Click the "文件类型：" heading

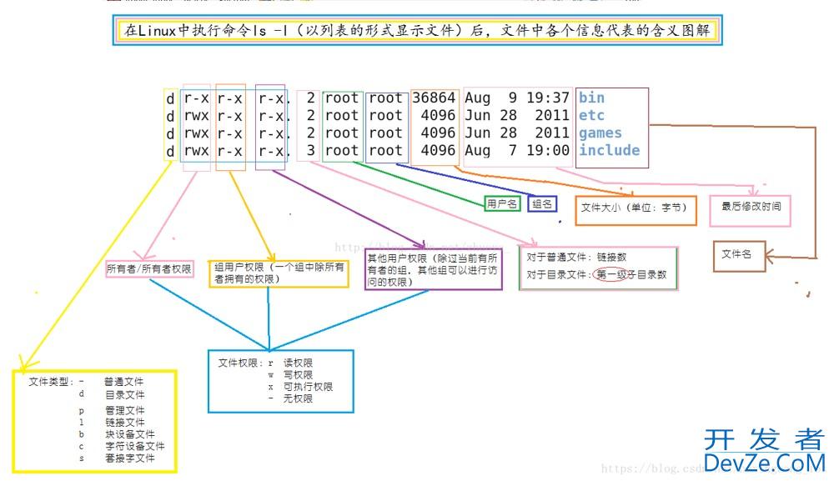coord(52,382)
